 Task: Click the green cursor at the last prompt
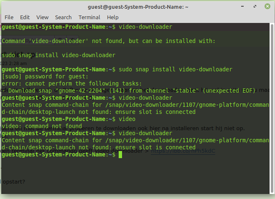[120, 154]
